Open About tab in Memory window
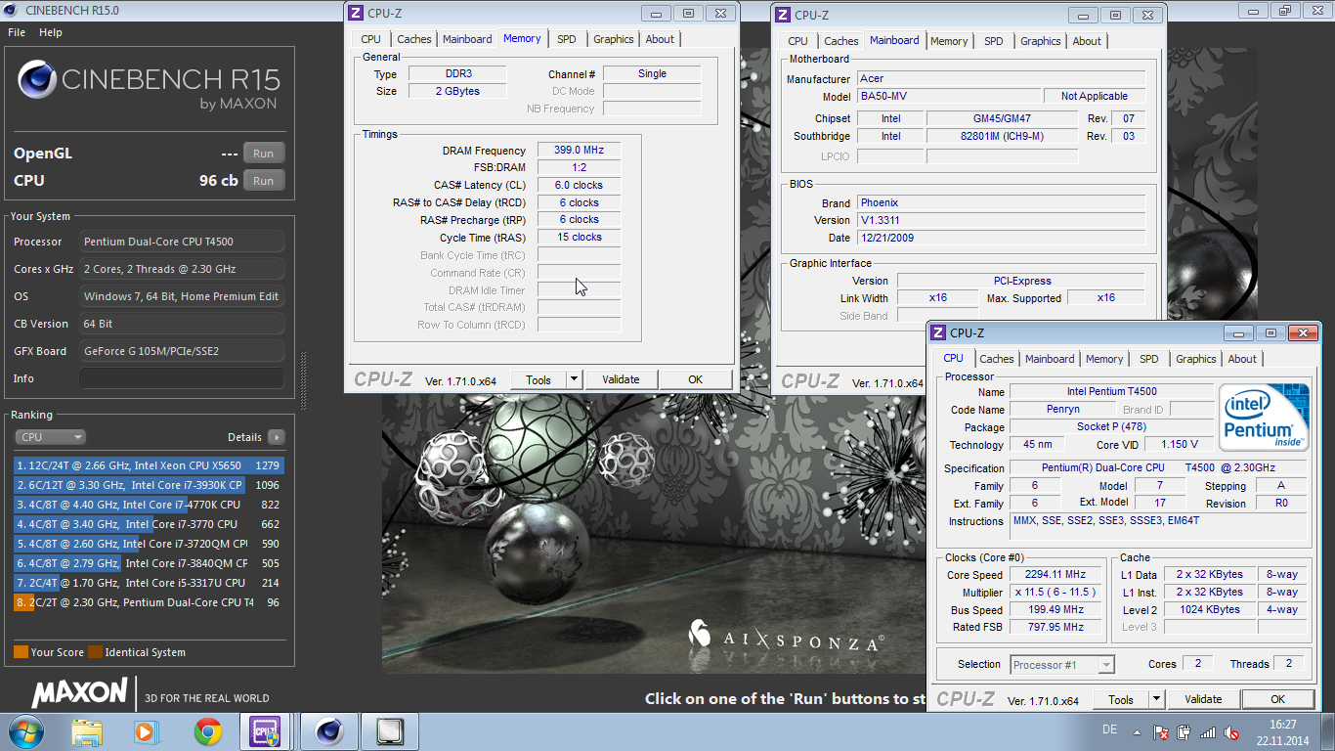 pos(660,39)
